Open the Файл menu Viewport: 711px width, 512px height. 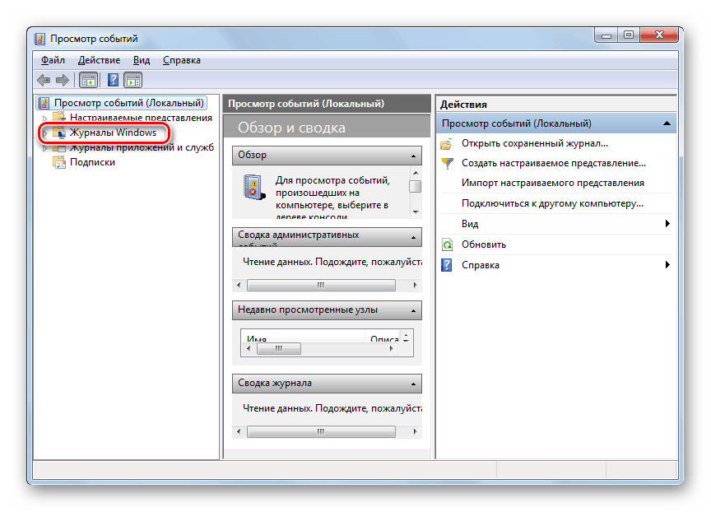tap(53, 60)
